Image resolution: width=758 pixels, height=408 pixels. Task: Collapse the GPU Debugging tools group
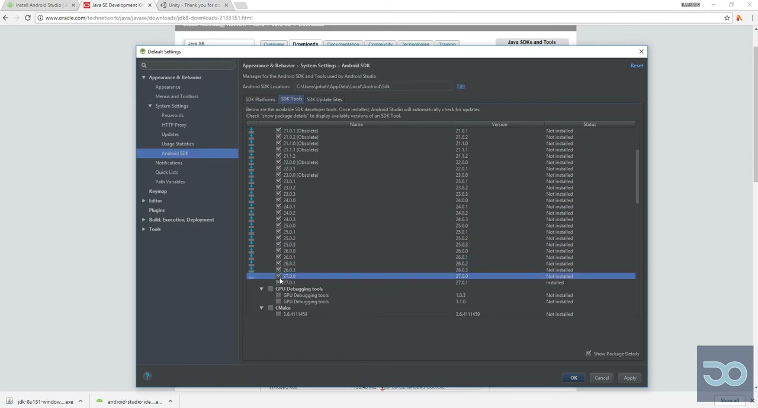[261, 289]
